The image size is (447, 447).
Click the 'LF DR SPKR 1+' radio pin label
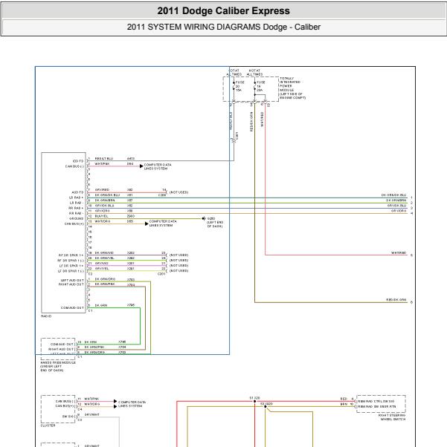click(x=71, y=266)
